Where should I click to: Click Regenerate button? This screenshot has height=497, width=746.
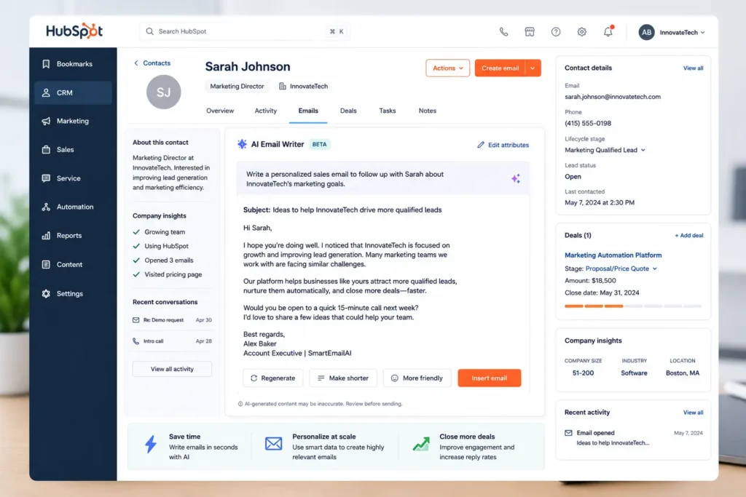[x=273, y=378]
